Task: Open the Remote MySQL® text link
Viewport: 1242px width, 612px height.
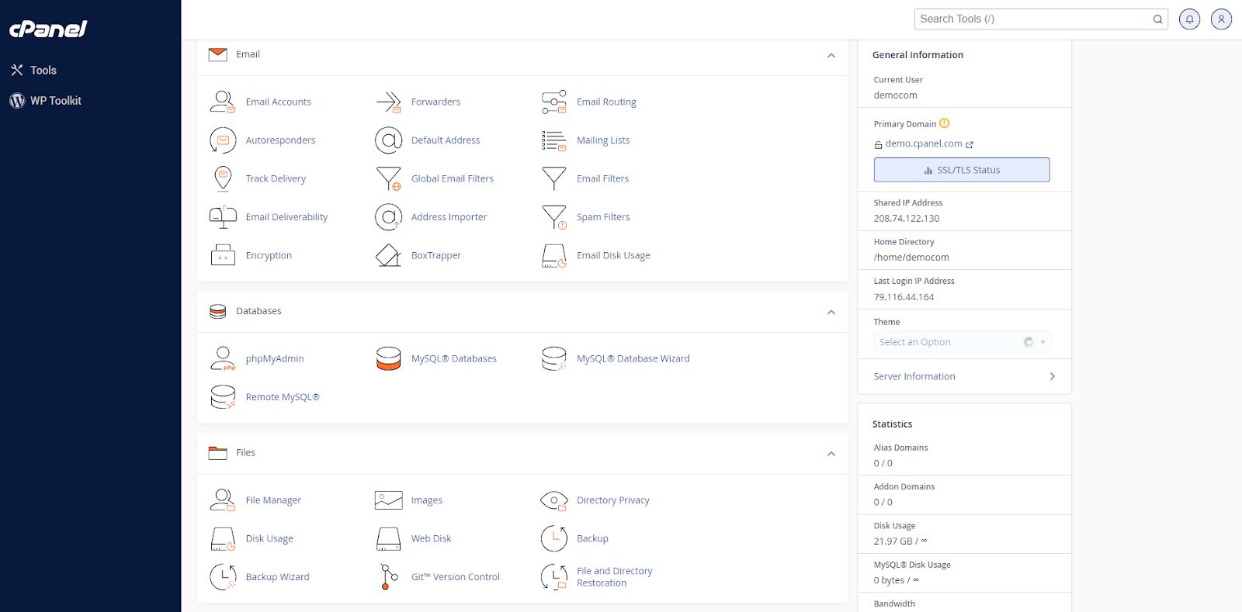Action: point(283,397)
